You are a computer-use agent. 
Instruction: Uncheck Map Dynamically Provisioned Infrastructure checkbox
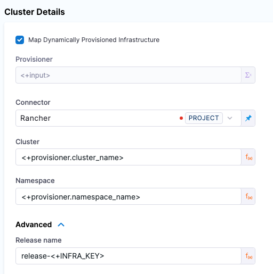point(20,40)
